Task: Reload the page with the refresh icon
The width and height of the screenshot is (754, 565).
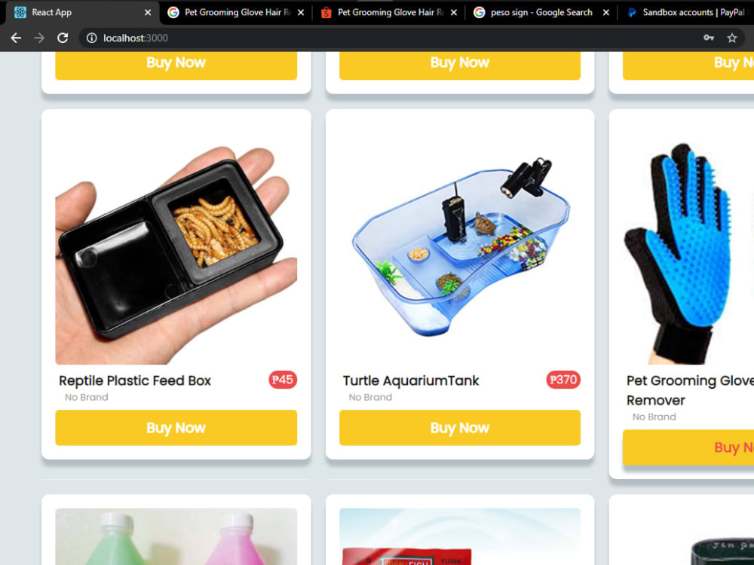Action: click(63, 38)
